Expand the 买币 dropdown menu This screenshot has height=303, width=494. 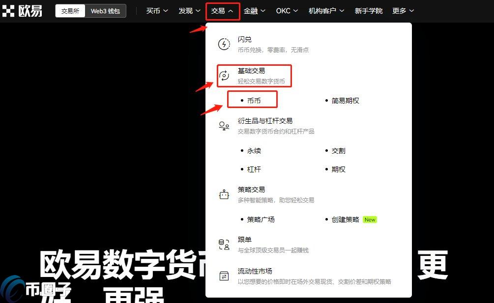point(157,11)
